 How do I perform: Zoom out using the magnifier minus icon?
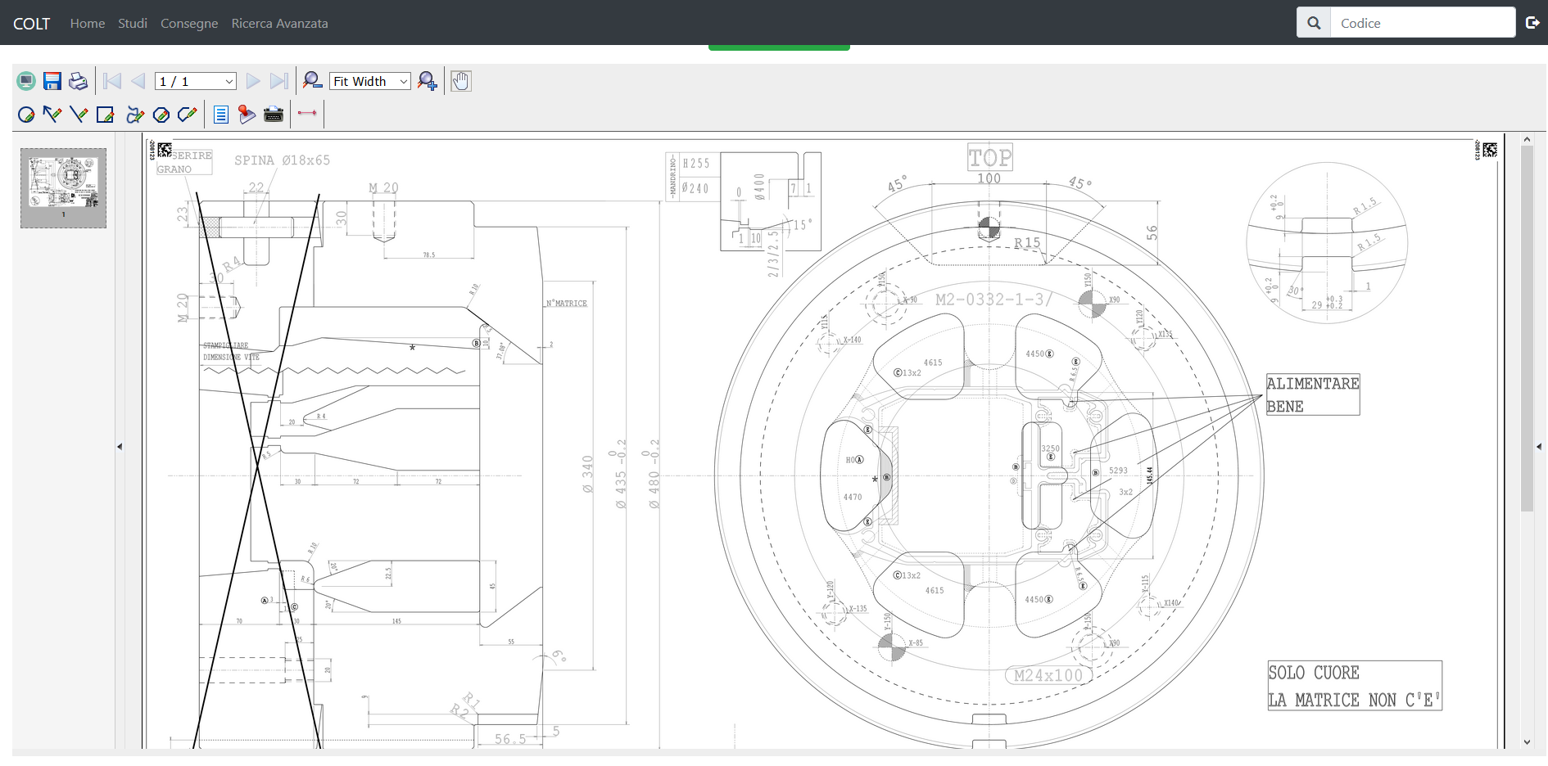[312, 81]
